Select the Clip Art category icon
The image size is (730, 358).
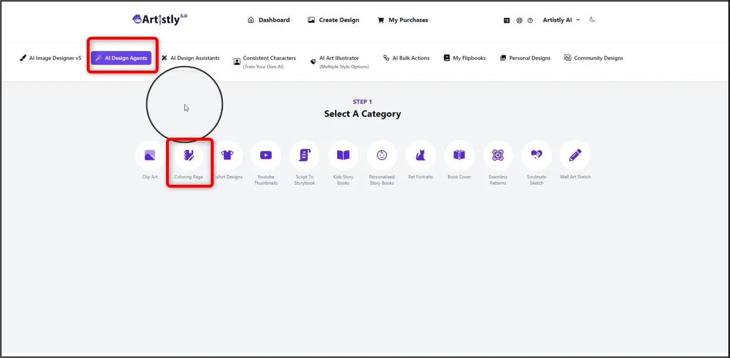[x=150, y=155]
